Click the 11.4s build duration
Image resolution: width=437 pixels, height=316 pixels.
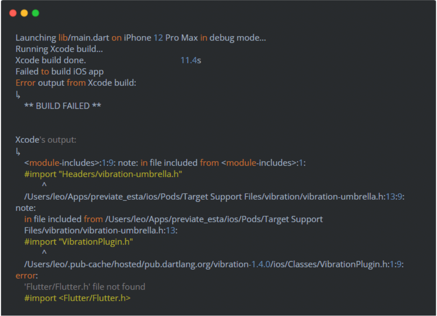(190, 60)
